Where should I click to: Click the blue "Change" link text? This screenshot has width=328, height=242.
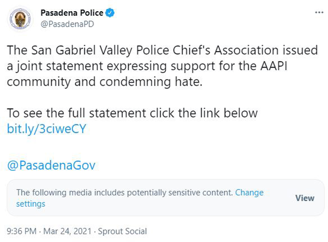click(249, 192)
